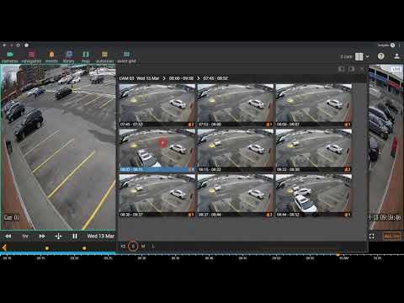404x303 pixels.
Task: Select the M thumbnail size option
Action: point(143,247)
